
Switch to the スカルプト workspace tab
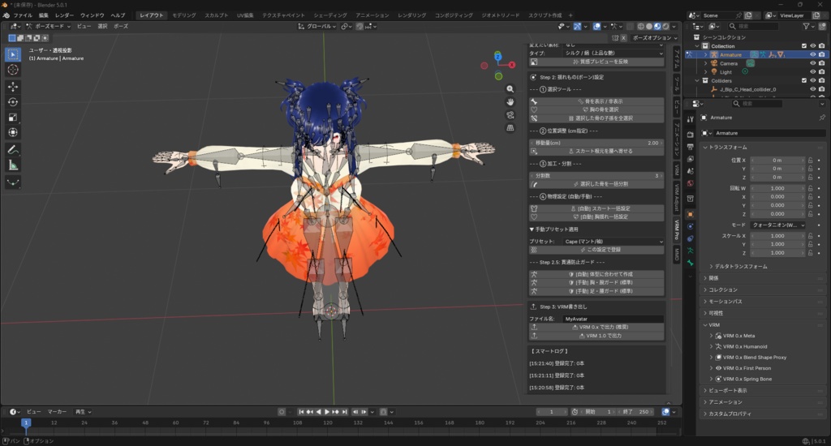click(x=216, y=15)
